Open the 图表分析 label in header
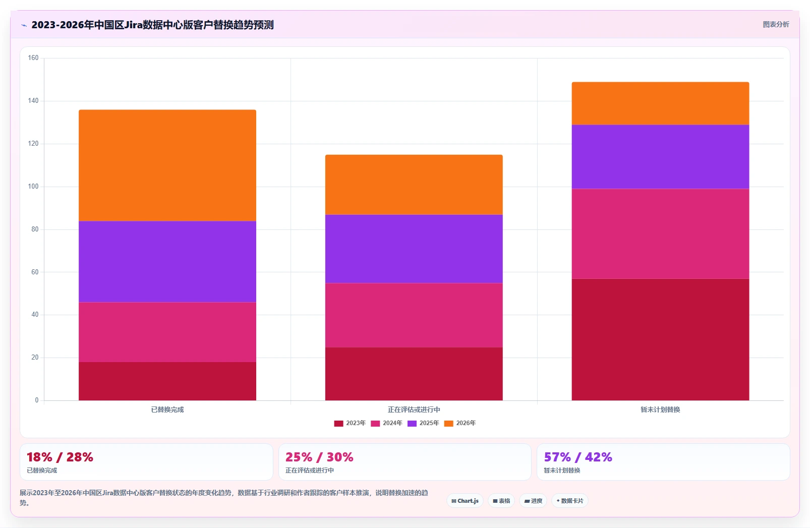 tap(776, 24)
